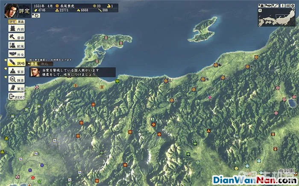This screenshot has height=186, width=299.
Task: Toggle road display above the minimap
Action: (x=276, y=6)
